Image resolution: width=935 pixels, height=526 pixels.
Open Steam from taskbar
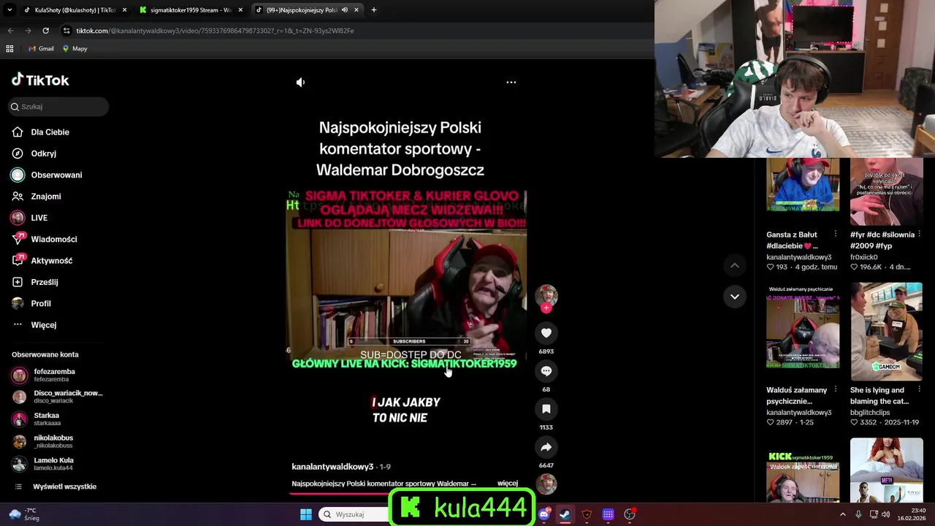pyautogui.click(x=565, y=514)
